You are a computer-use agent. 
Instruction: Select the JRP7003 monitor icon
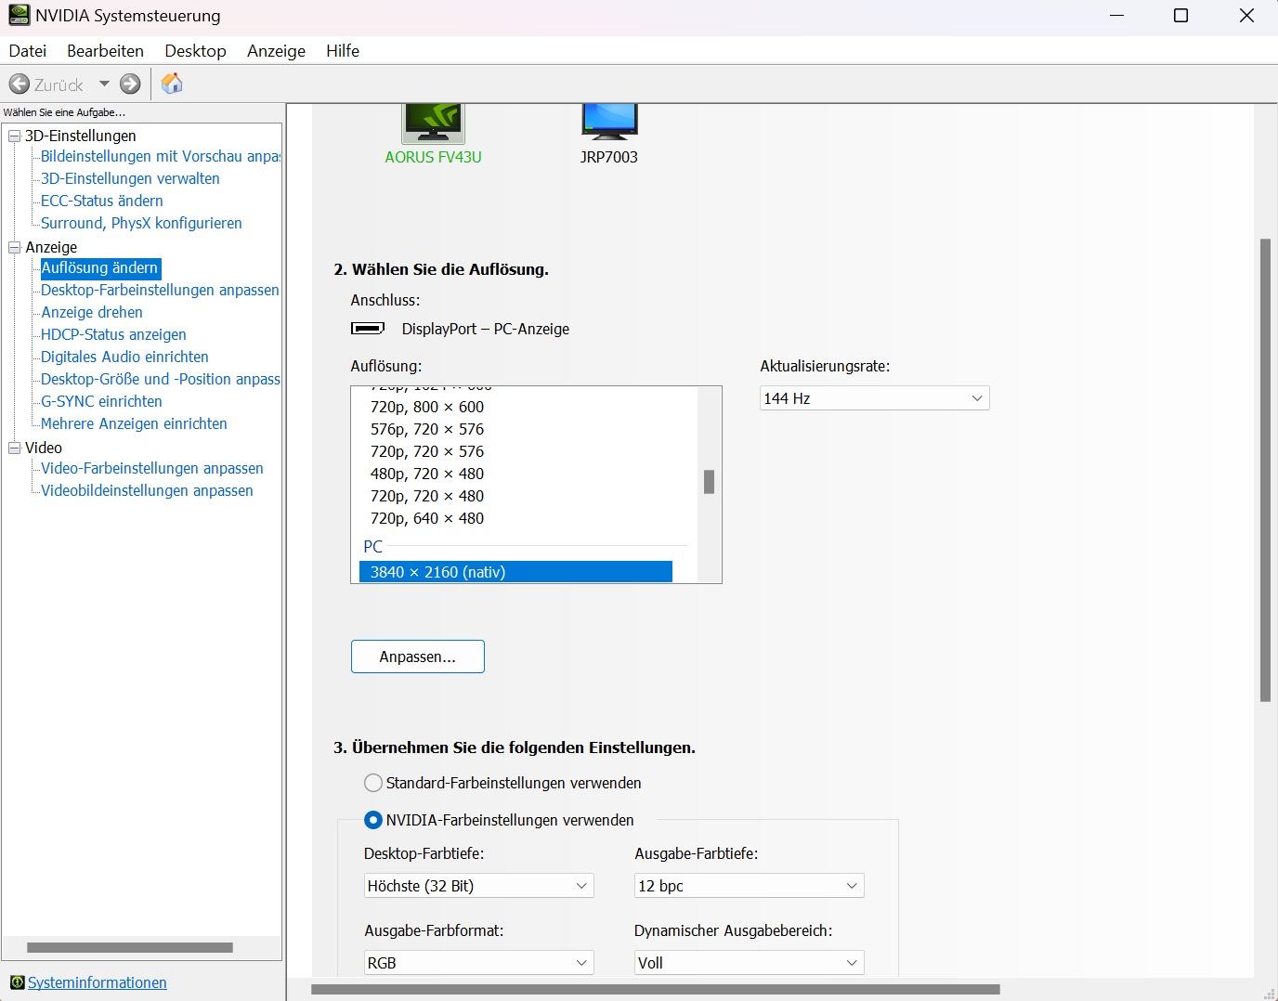click(609, 123)
